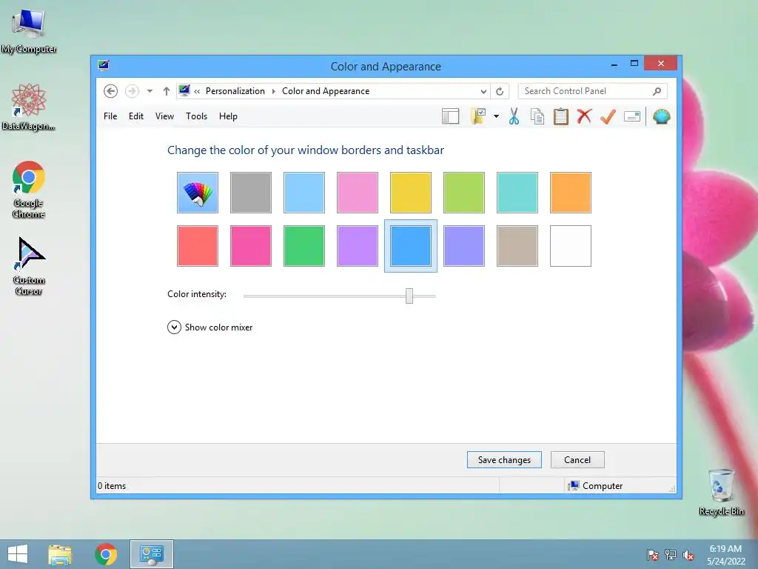The height and width of the screenshot is (569, 758).
Task: Click the Copy toolbar icon
Action: point(537,116)
